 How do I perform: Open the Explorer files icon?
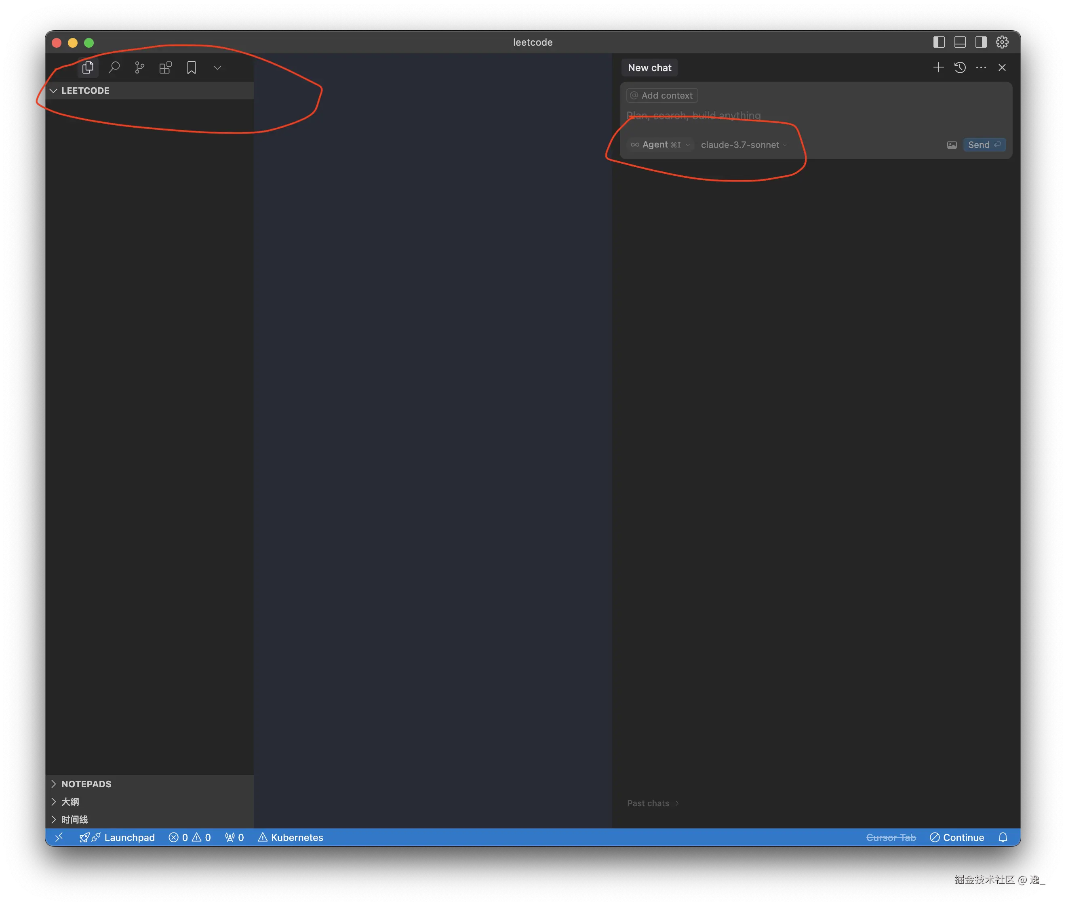[x=88, y=67]
